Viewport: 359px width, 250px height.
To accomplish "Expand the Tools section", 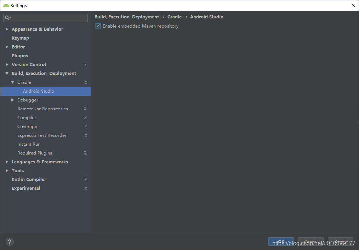I will click(x=7, y=170).
